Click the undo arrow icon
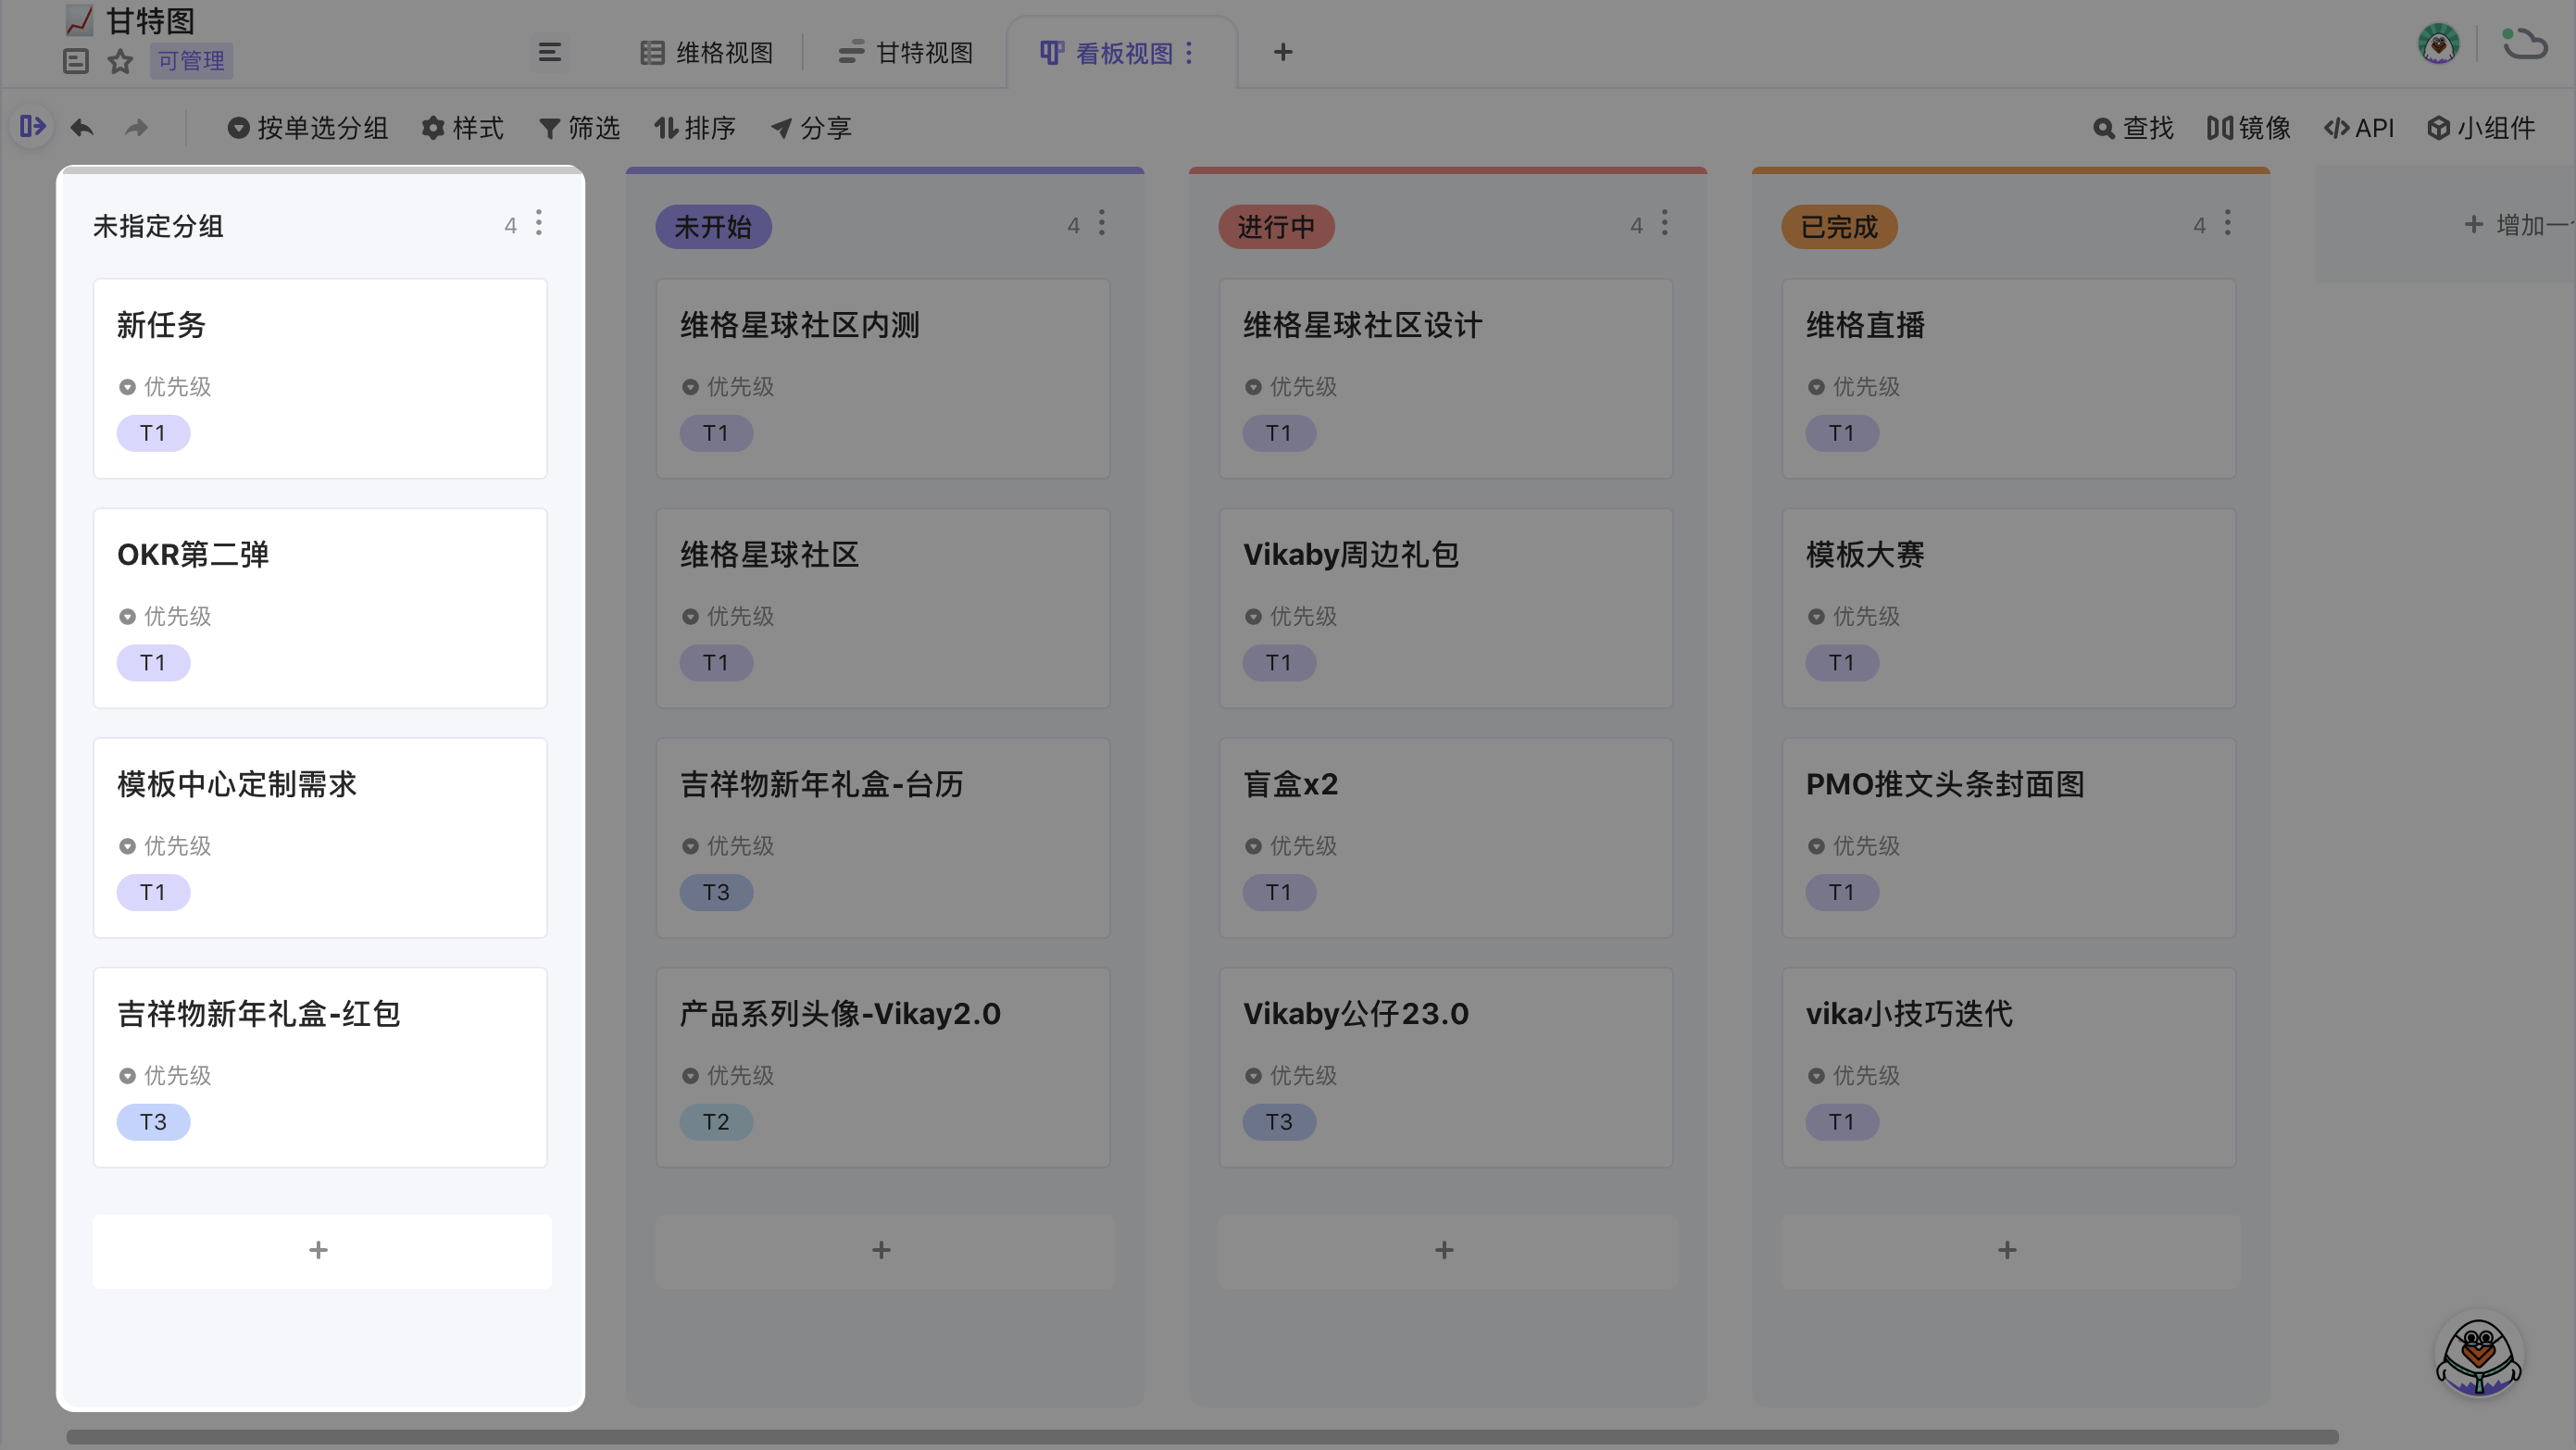Viewport: 2576px width, 1450px height. coord(82,128)
